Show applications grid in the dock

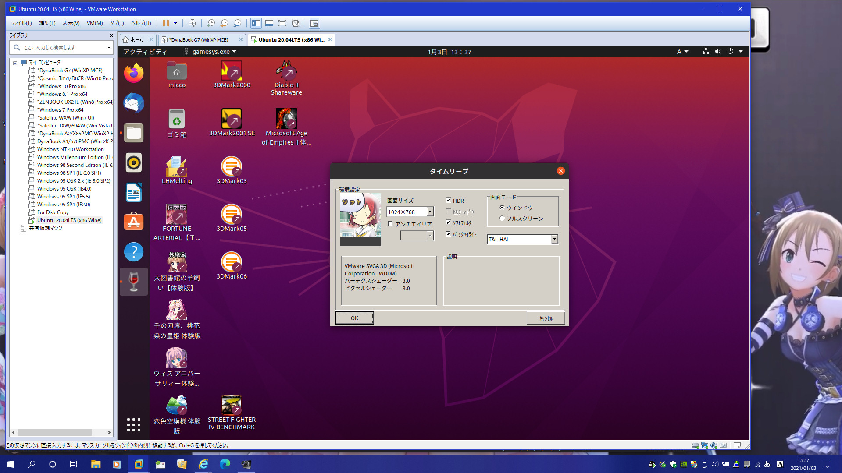click(134, 424)
